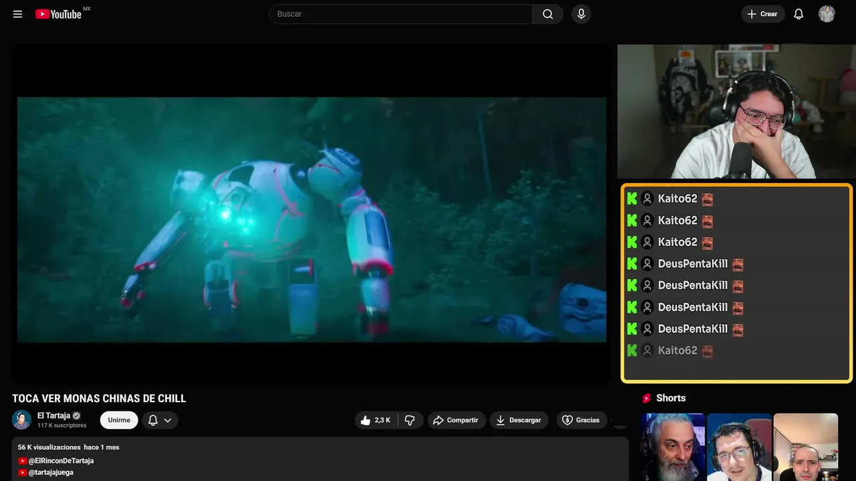Join the channel with Unirme
Screen dimensions: 856x481
119,420
